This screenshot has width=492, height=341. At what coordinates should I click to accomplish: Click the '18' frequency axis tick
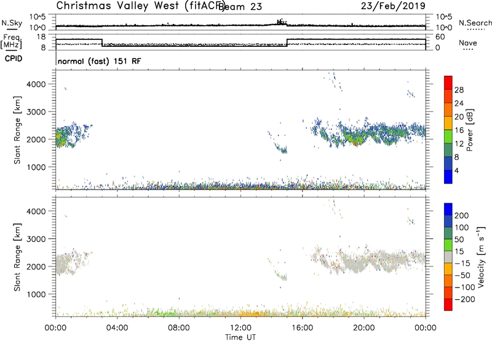coord(41,37)
